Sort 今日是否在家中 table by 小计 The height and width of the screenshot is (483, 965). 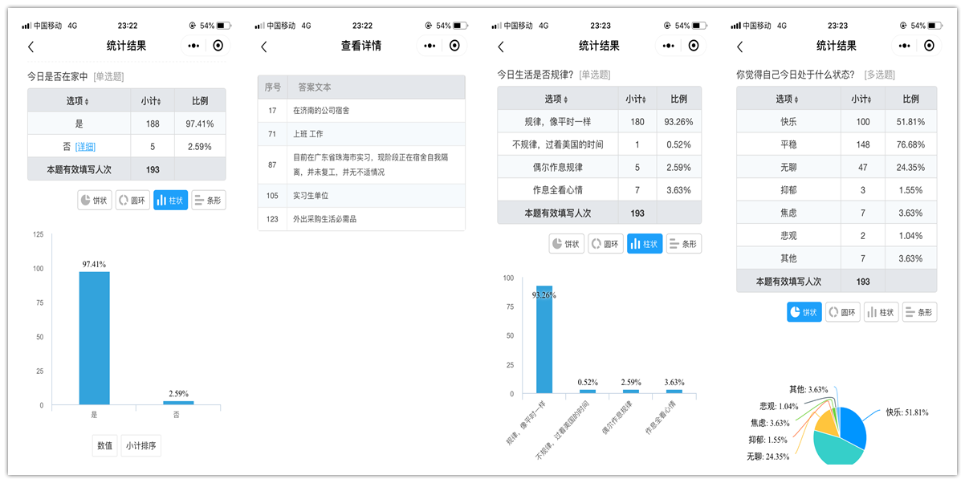(152, 101)
